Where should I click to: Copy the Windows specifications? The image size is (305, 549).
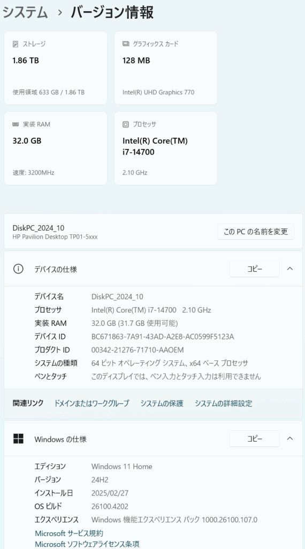[254, 439]
